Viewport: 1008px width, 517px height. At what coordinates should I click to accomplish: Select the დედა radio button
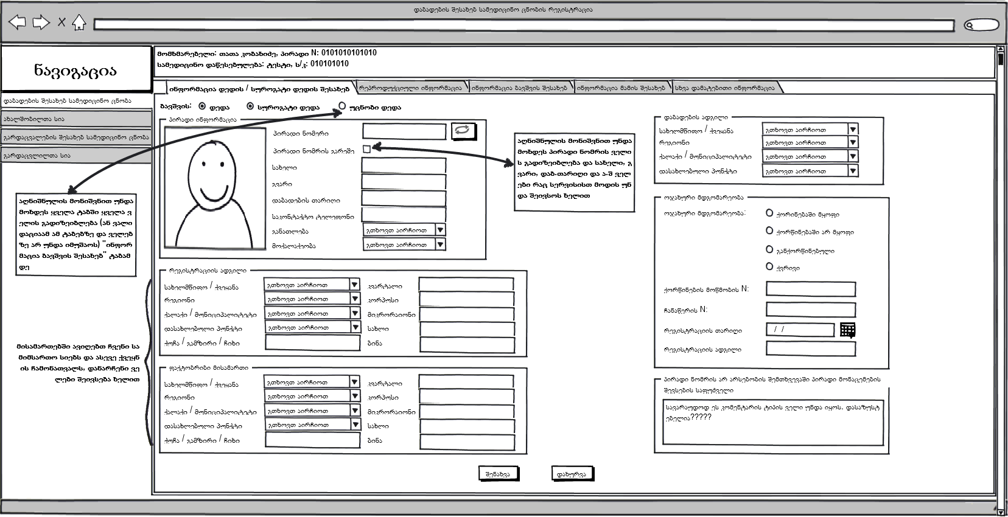point(203,106)
